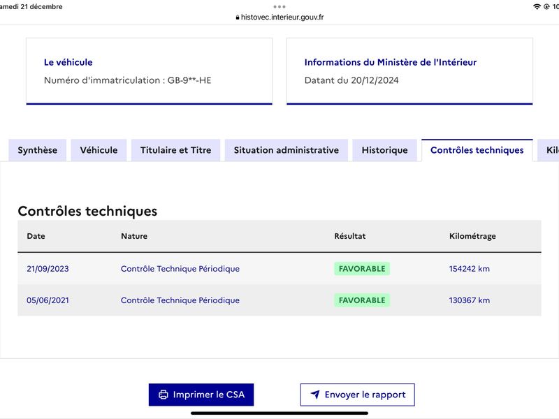Tap the padlock icon beside the URL
Image resolution: width=559 pixels, height=419 pixels.
[238, 17]
